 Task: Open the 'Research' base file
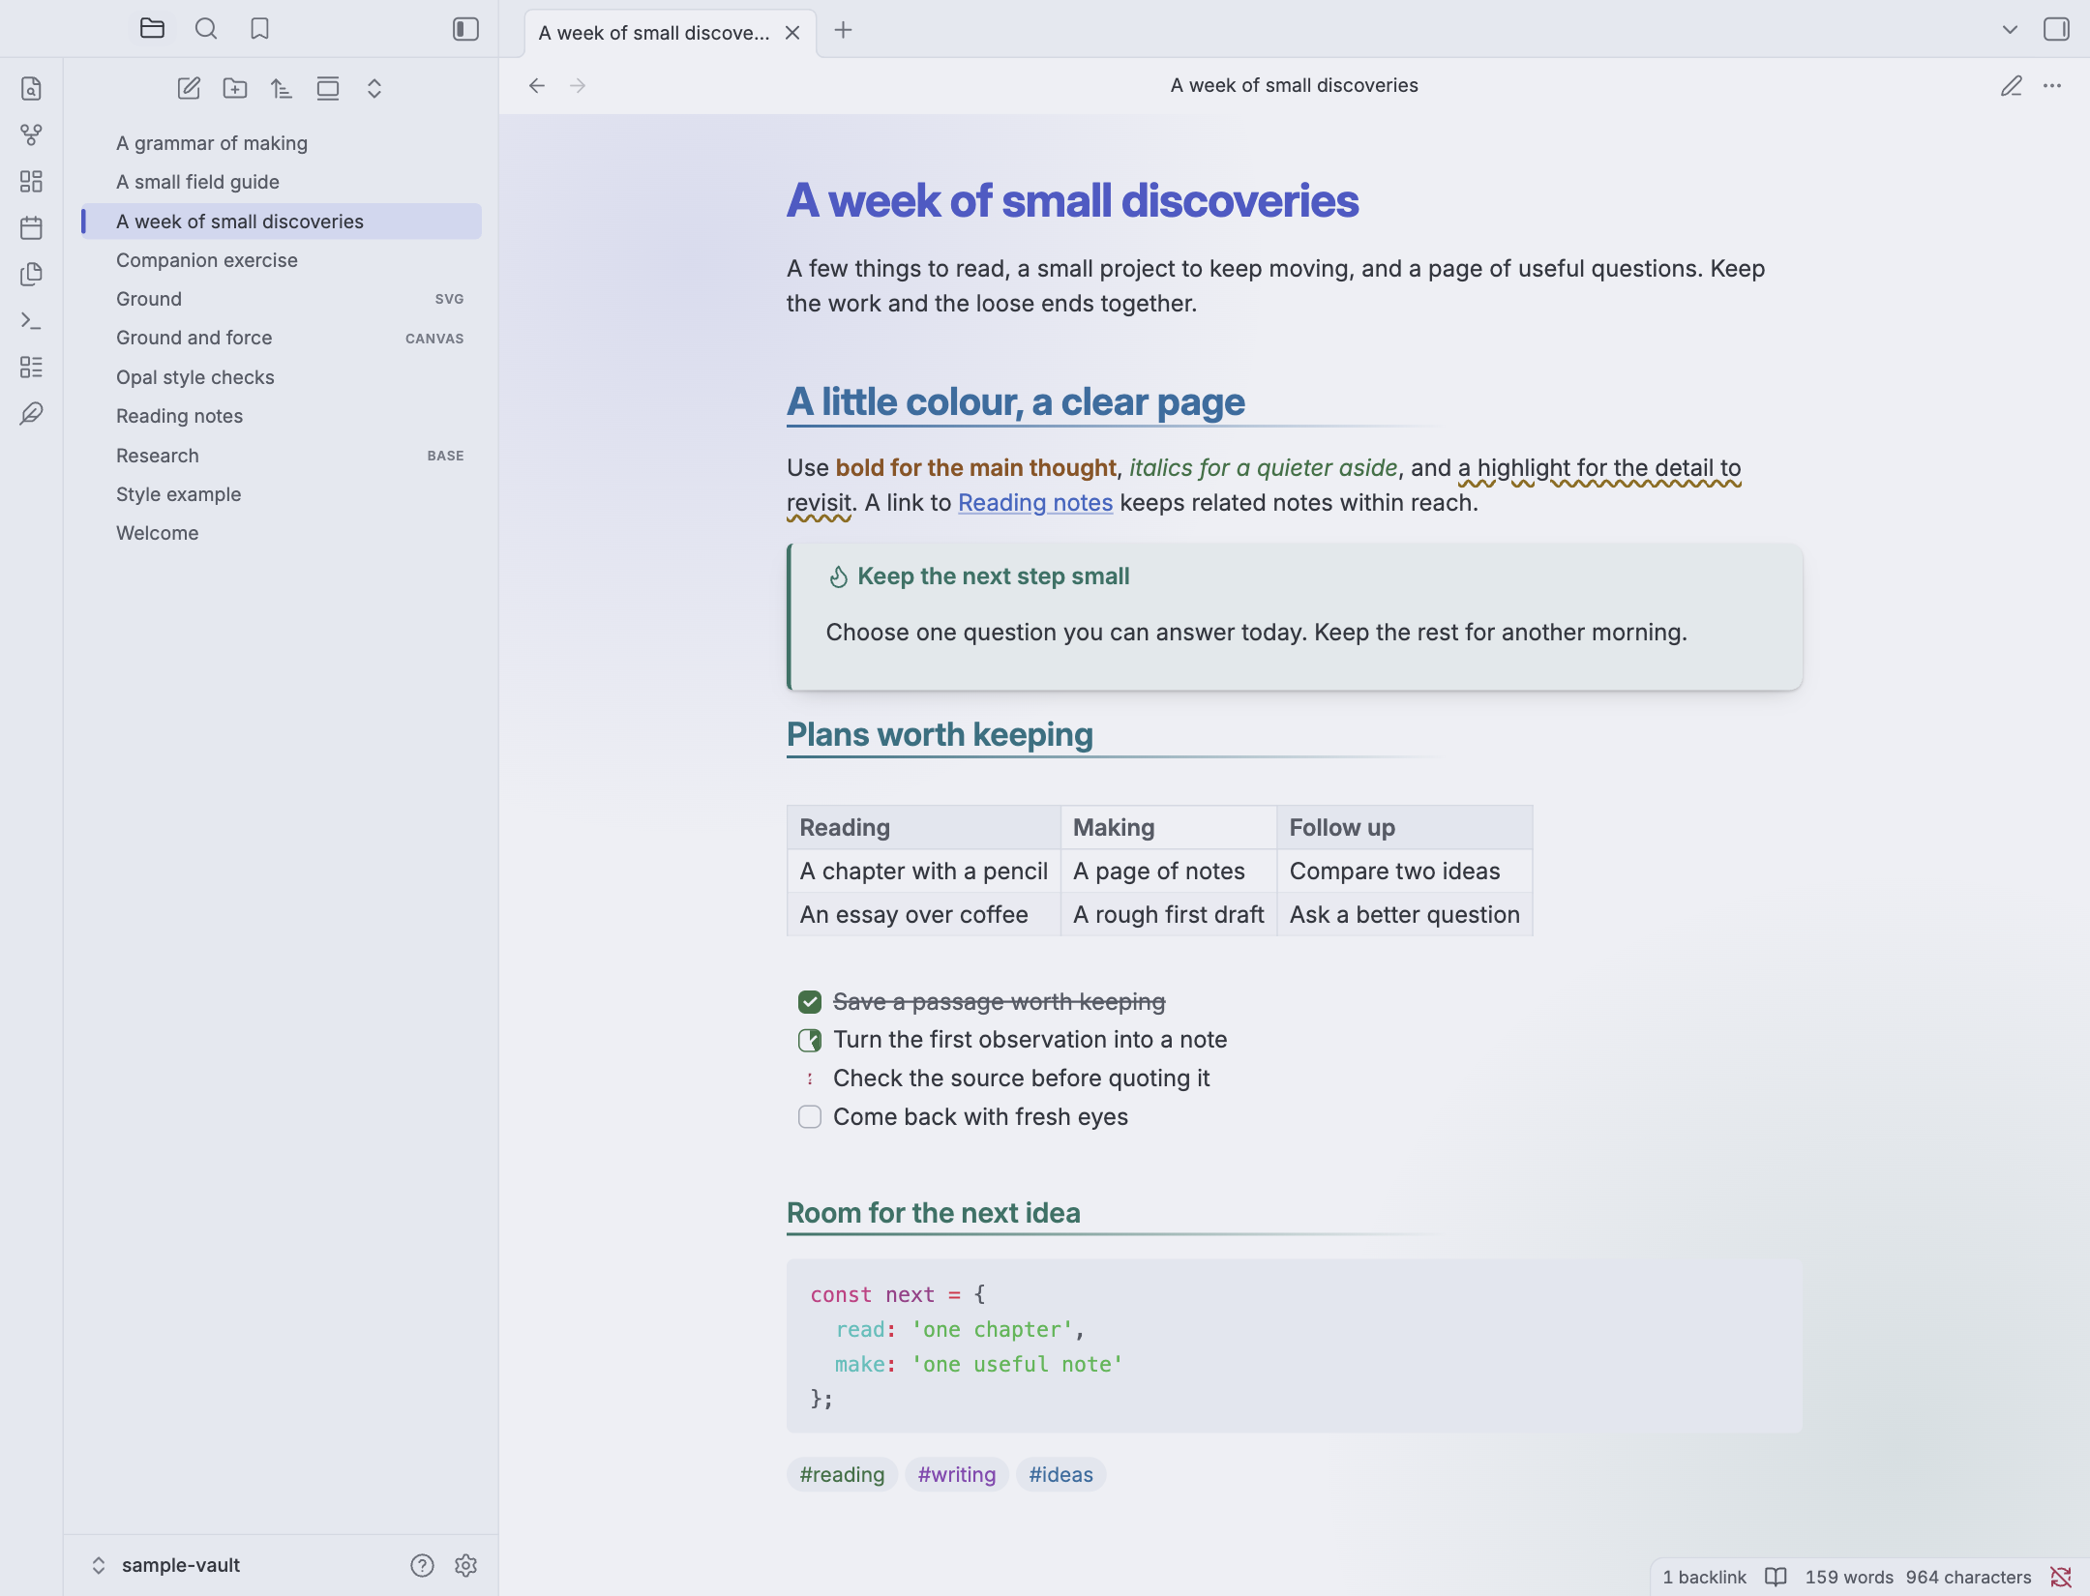click(x=281, y=456)
